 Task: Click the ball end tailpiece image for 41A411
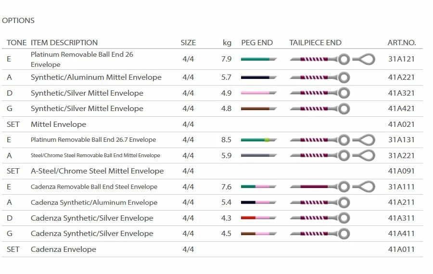point(319,234)
